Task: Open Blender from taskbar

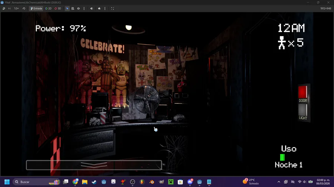Action: [152, 182]
